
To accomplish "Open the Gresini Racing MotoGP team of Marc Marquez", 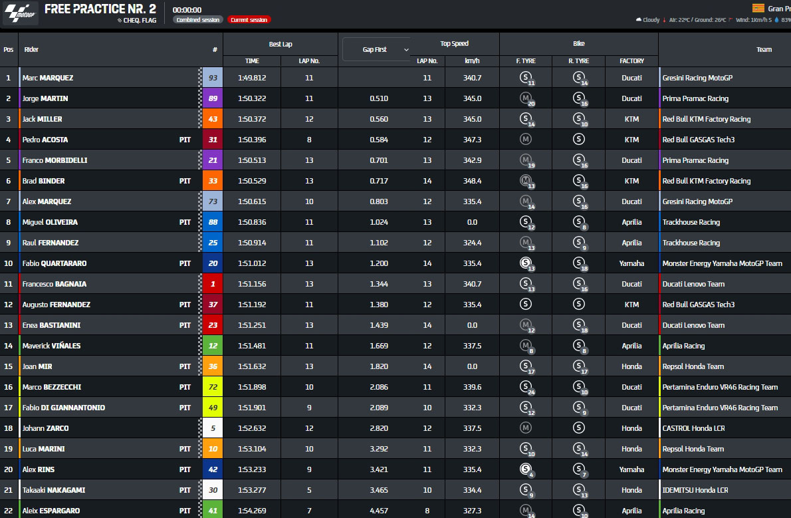I will click(x=697, y=78).
